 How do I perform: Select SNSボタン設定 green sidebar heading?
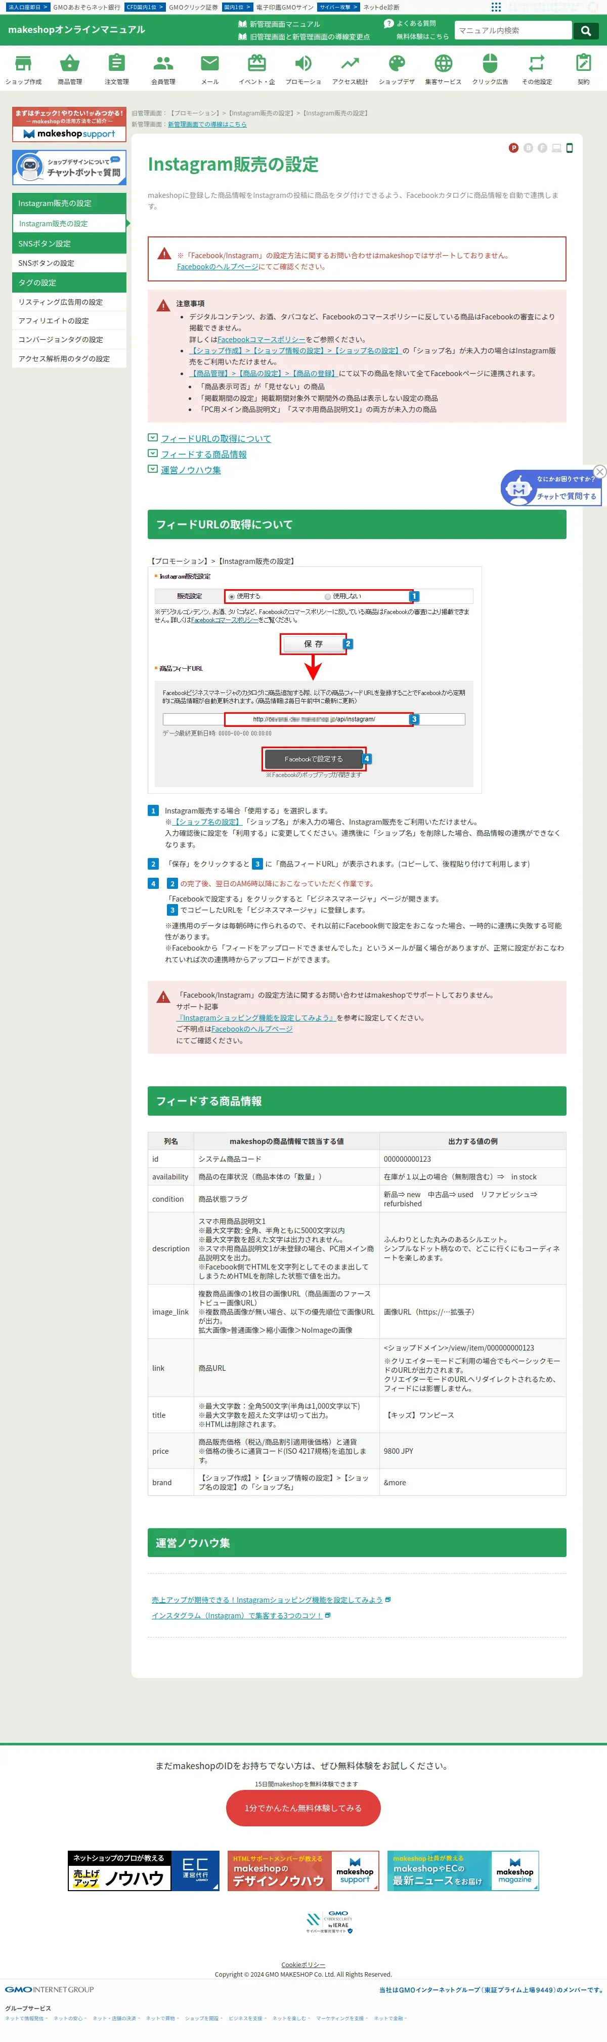(x=69, y=243)
